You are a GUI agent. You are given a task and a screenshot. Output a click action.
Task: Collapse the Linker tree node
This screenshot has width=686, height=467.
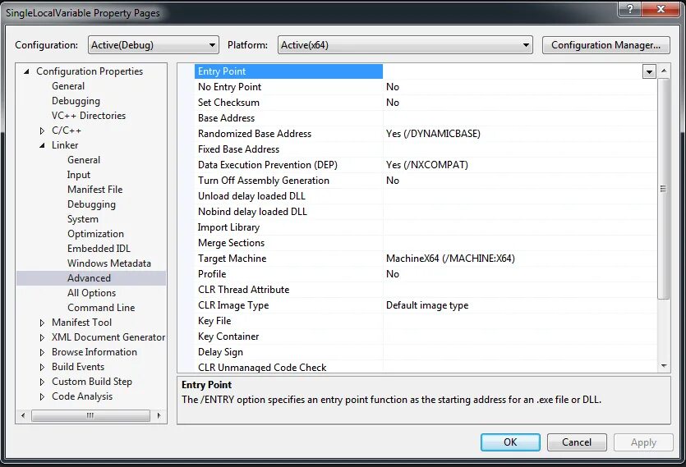42,145
